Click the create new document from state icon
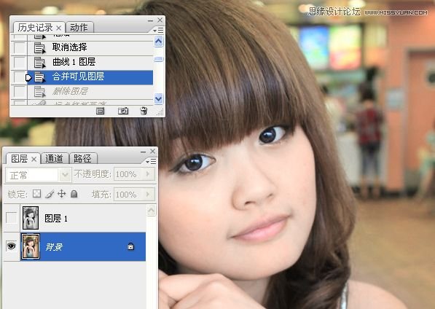435x309 pixels. (100, 111)
